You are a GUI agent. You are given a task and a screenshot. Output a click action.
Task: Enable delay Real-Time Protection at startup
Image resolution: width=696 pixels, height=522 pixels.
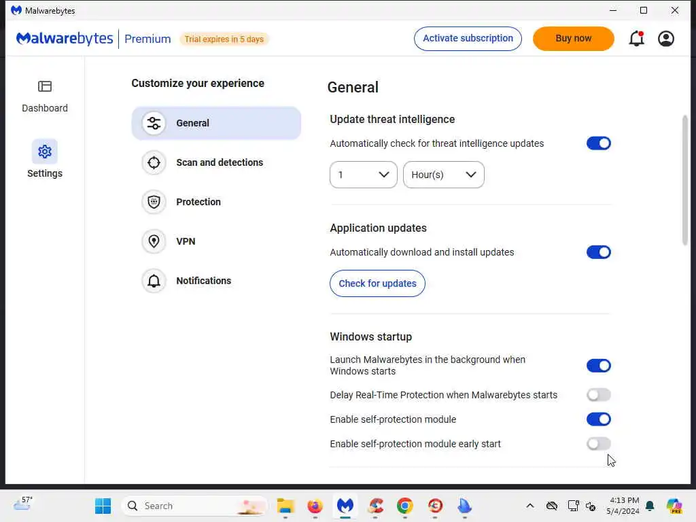coord(598,395)
